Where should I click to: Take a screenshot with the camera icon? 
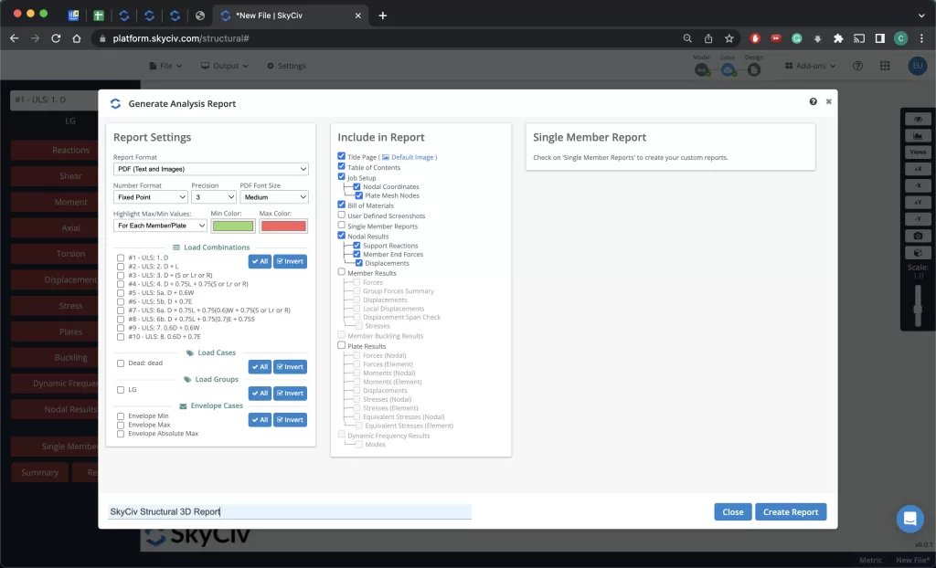(x=918, y=236)
